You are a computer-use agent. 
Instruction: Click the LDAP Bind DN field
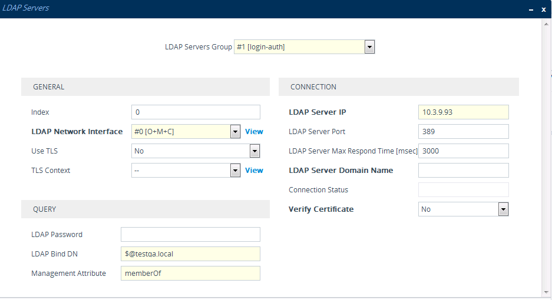190,254
